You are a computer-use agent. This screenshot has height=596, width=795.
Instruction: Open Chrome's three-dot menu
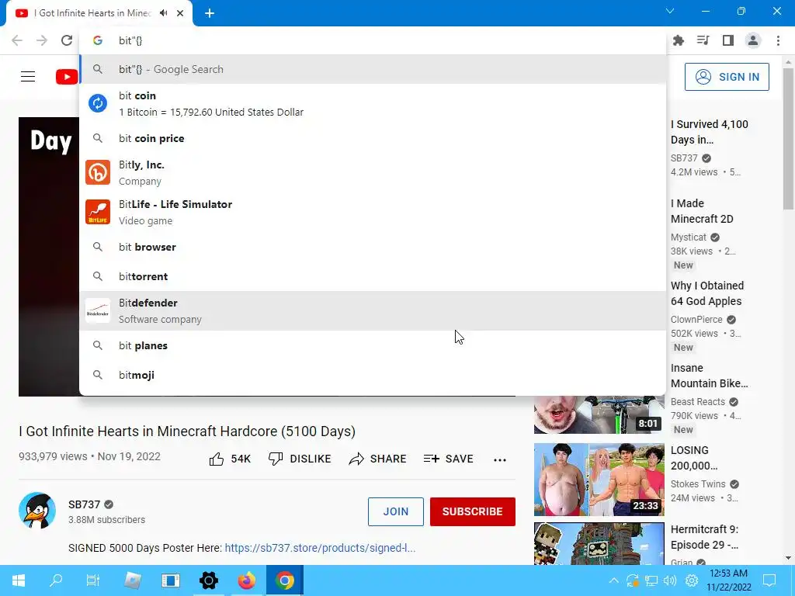click(x=778, y=40)
